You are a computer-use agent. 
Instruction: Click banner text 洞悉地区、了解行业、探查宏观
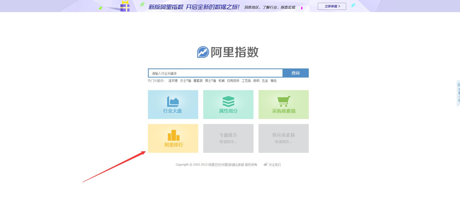[270, 7]
